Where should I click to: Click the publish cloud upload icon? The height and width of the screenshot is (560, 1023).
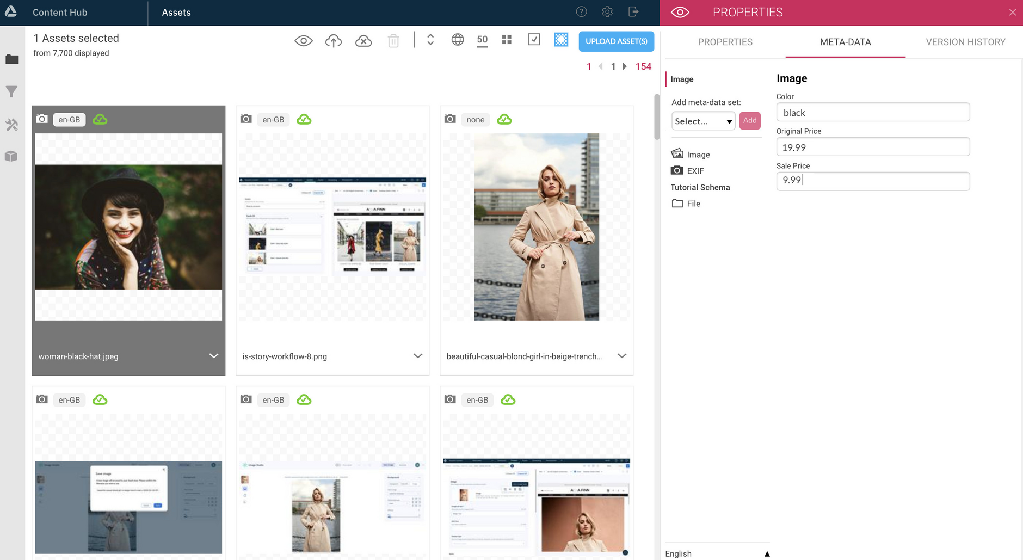(334, 41)
